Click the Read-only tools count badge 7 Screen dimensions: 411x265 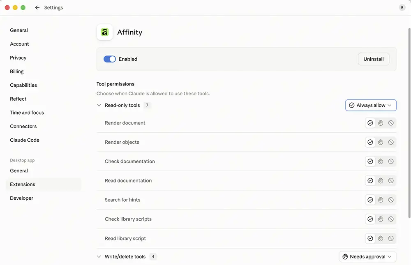tap(147, 105)
